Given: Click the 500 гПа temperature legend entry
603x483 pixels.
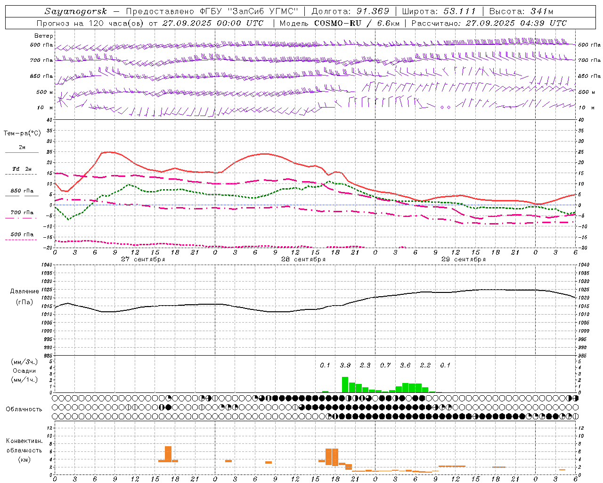Looking at the screenshot, I should coord(22,234).
